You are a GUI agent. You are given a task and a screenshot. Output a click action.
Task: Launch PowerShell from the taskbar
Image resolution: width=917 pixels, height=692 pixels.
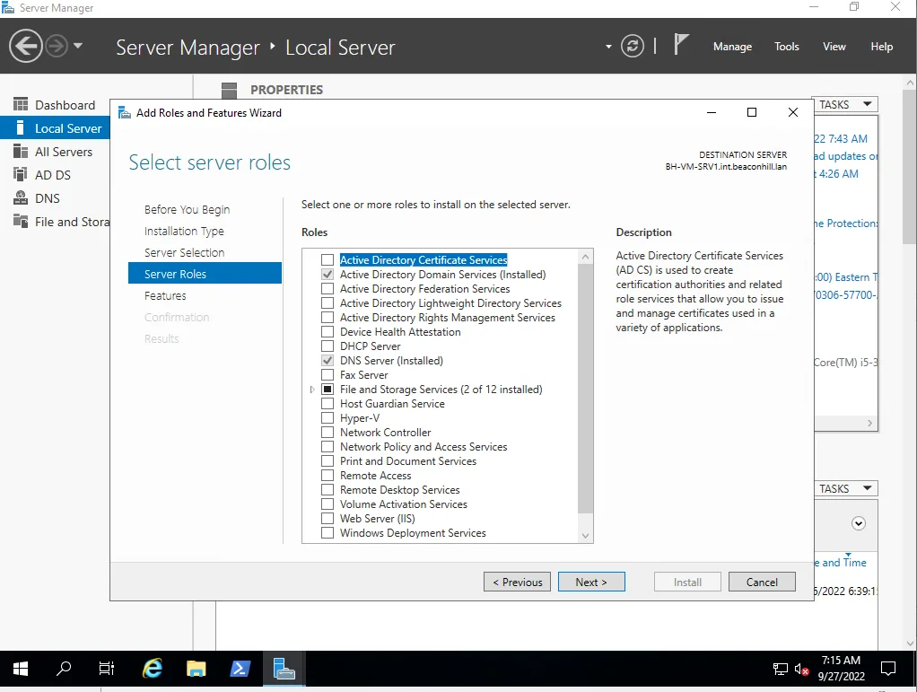[240, 668]
